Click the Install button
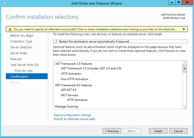This screenshot has width=194, height=138. coord(158,131)
